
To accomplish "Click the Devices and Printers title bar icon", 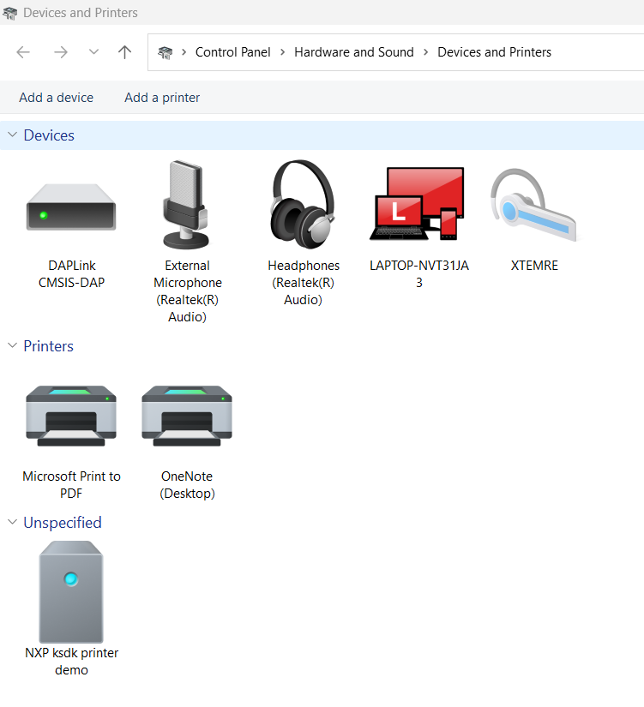I will [x=10, y=13].
